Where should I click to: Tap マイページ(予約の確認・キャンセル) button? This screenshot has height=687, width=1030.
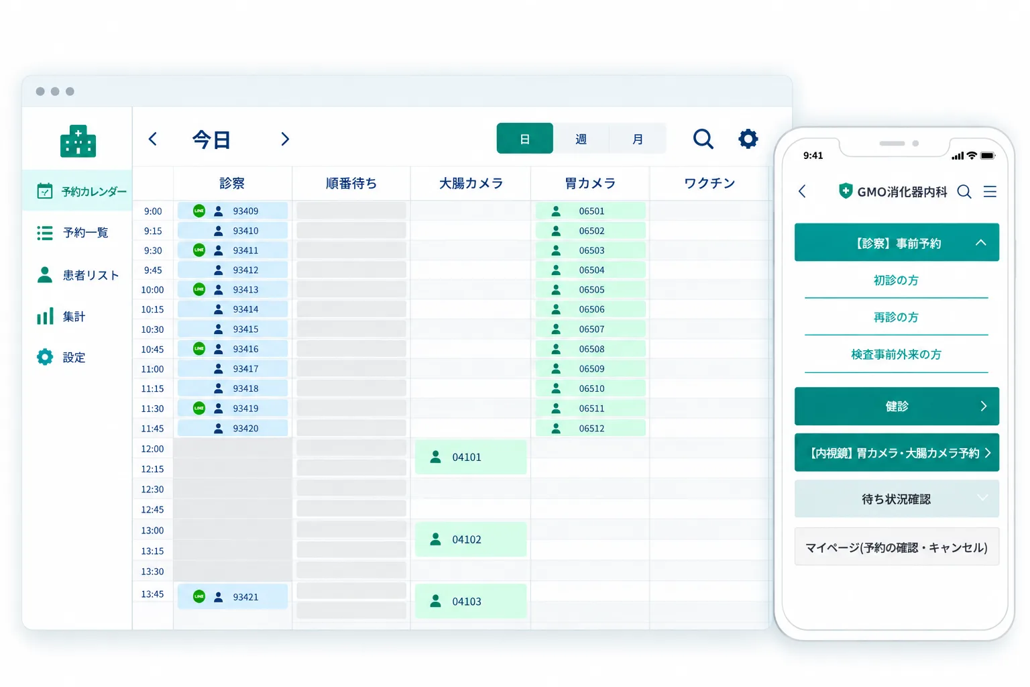(x=897, y=547)
